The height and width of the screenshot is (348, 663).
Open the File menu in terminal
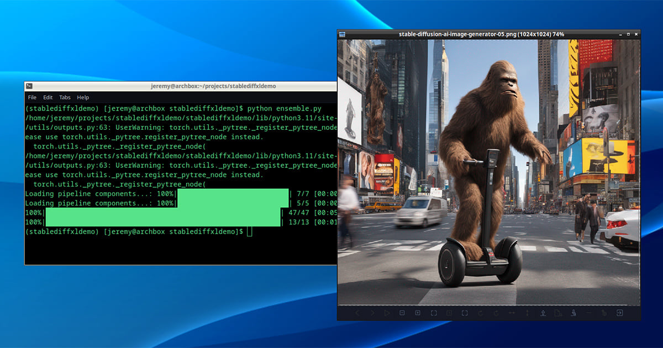pyautogui.click(x=33, y=97)
